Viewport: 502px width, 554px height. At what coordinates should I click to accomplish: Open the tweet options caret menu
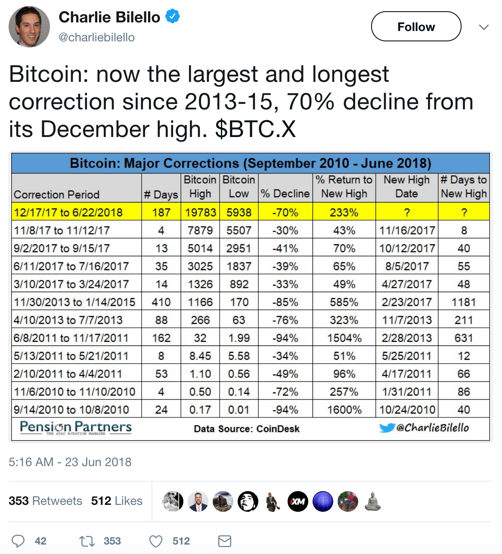[483, 26]
